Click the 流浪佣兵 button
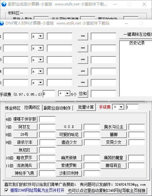152x196 pixels. pyautogui.click(x=25, y=166)
